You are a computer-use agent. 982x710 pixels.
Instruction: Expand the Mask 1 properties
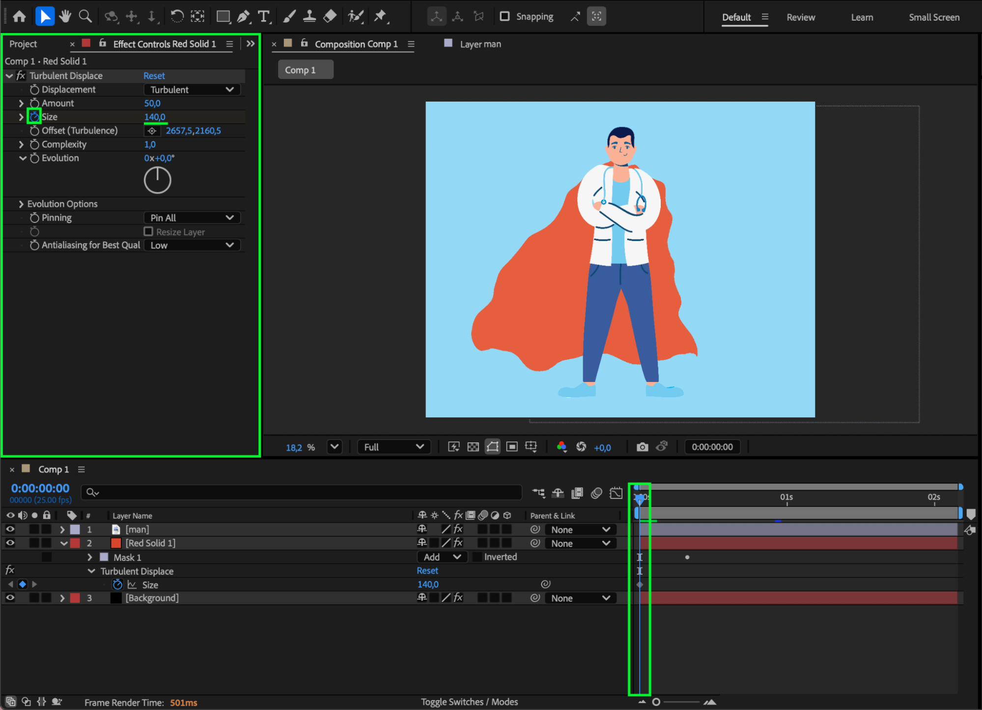point(89,557)
